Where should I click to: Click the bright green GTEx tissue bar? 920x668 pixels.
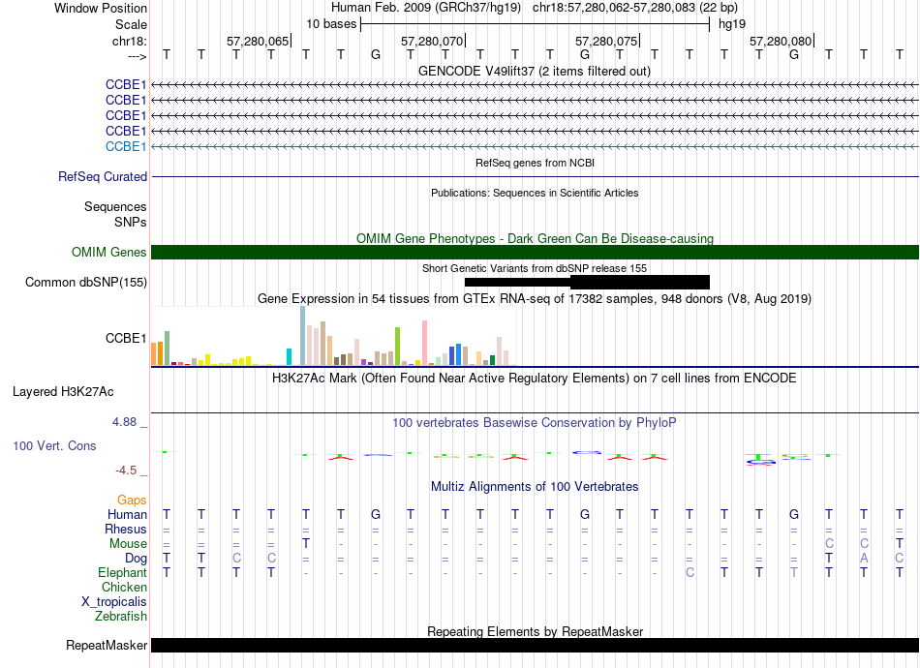[398, 347]
